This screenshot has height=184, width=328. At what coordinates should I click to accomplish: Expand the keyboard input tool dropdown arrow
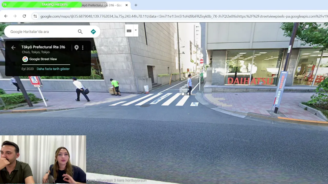pos(136,30)
